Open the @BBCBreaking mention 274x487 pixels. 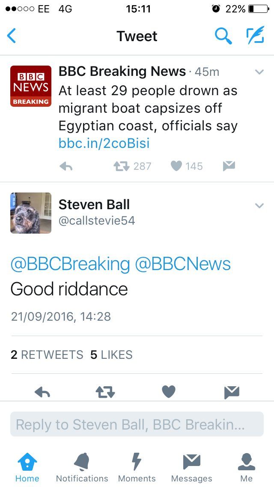pos(70,265)
